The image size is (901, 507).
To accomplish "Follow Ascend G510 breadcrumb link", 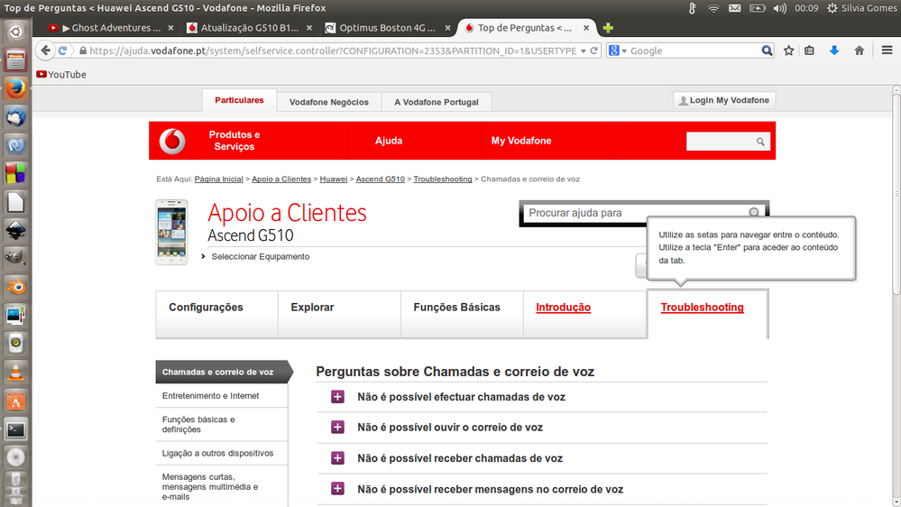I will 380,180.
